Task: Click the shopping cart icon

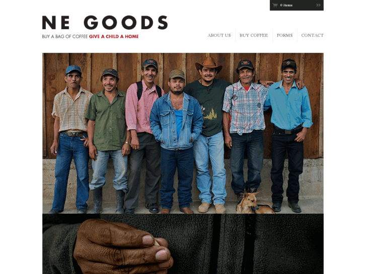Action: coord(275,5)
